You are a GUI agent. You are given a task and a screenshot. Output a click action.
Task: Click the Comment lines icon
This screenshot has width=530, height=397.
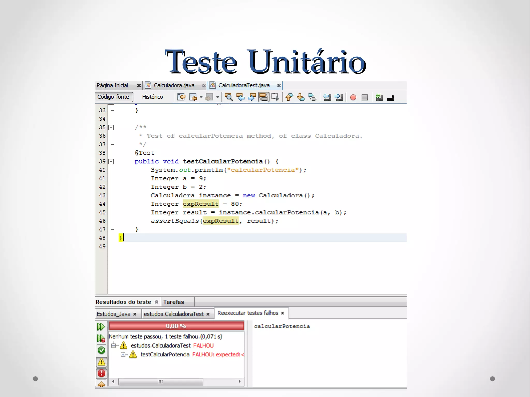point(379,97)
